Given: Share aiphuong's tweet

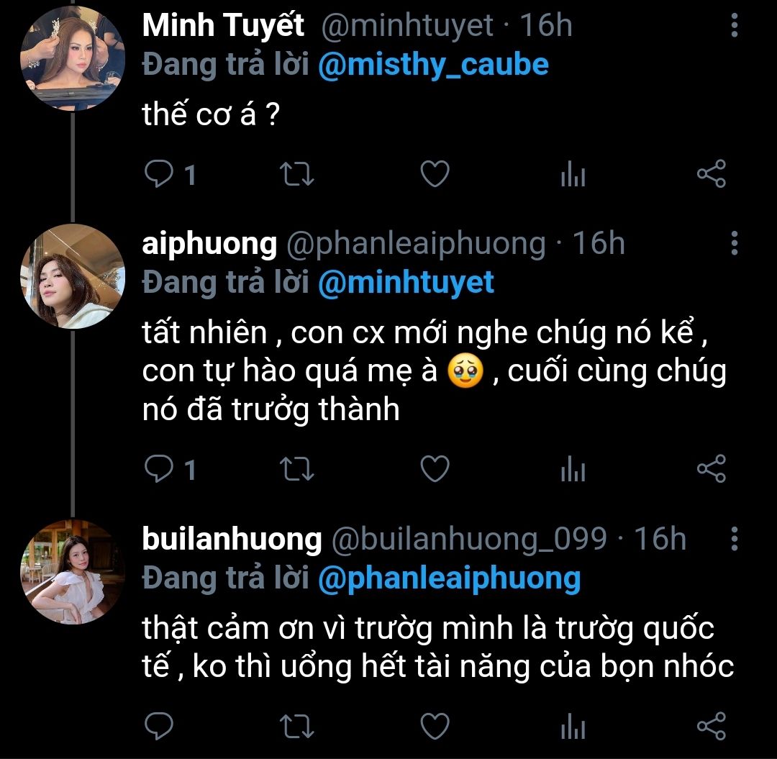Looking at the screenshot, I should (x=712, y=470).
